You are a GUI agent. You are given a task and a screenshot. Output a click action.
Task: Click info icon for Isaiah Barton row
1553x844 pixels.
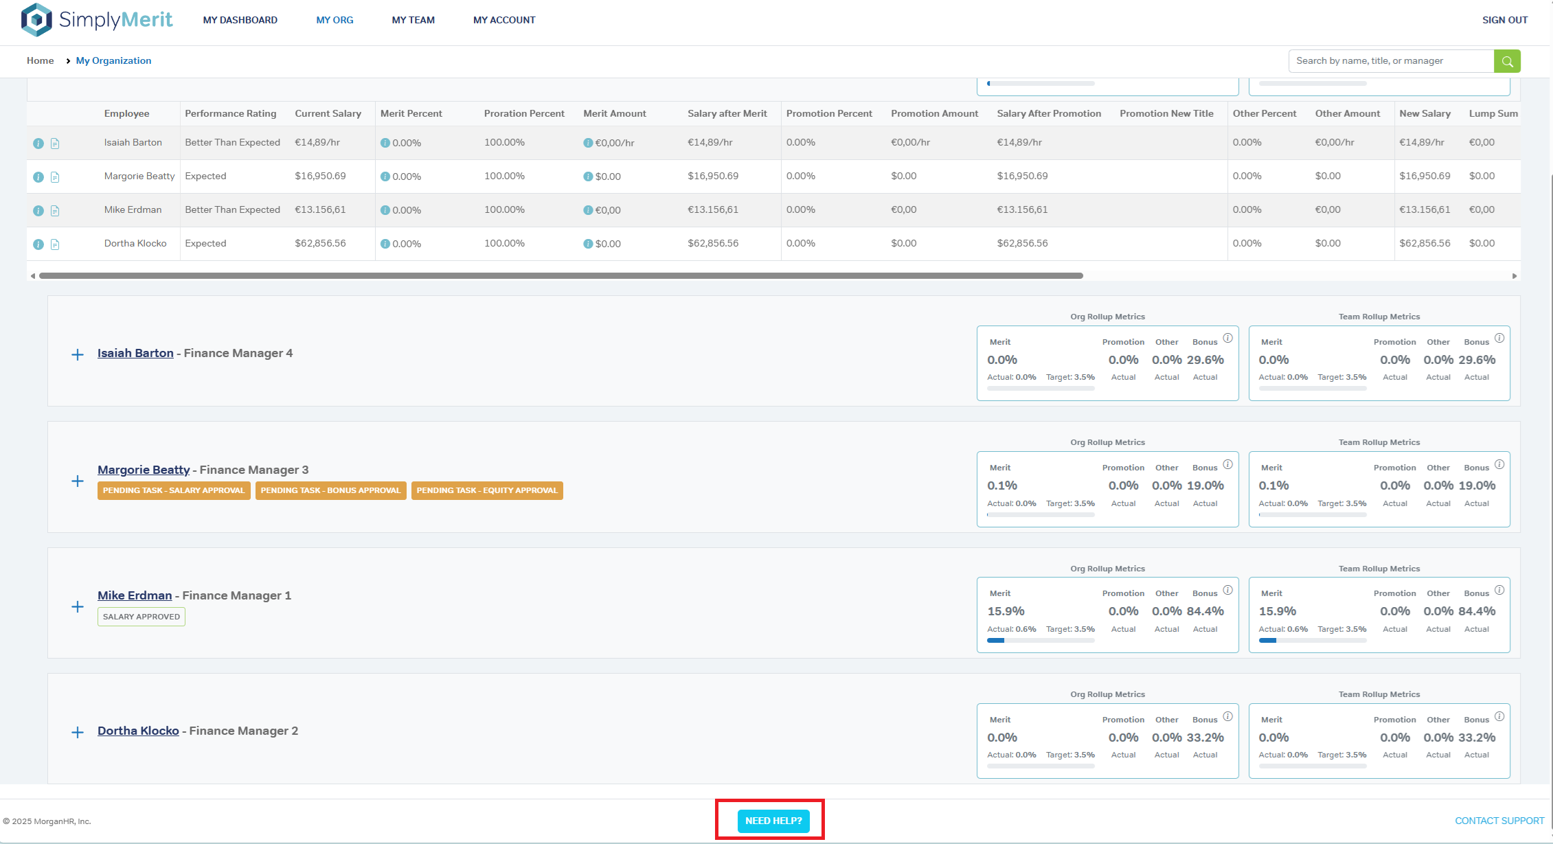(38, 144)
